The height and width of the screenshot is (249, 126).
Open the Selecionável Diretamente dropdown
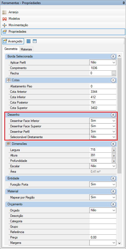click(x=103, y=137)
